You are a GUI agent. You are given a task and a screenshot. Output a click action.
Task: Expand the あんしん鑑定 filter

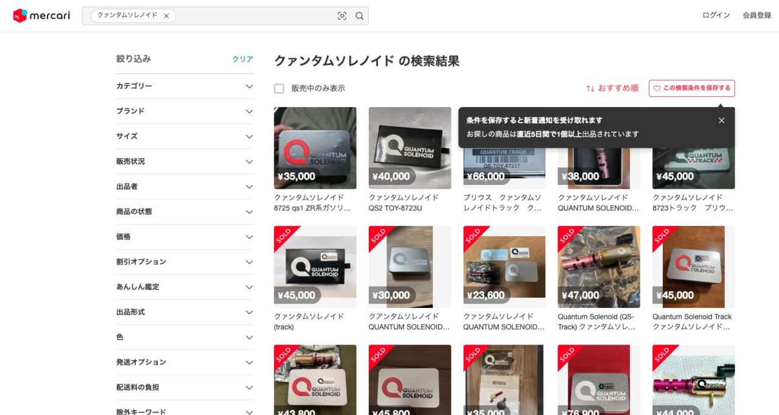(185, 287)
